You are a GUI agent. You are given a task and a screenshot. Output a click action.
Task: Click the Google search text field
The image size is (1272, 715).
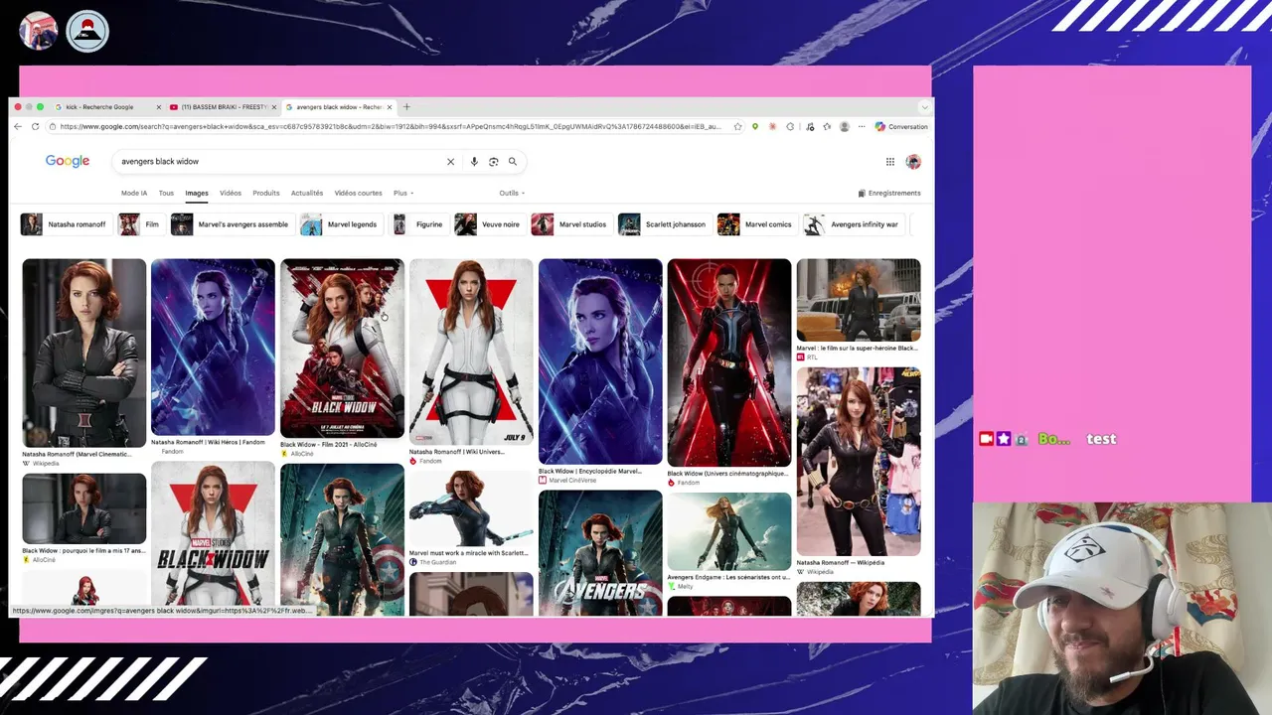(278, 162)
